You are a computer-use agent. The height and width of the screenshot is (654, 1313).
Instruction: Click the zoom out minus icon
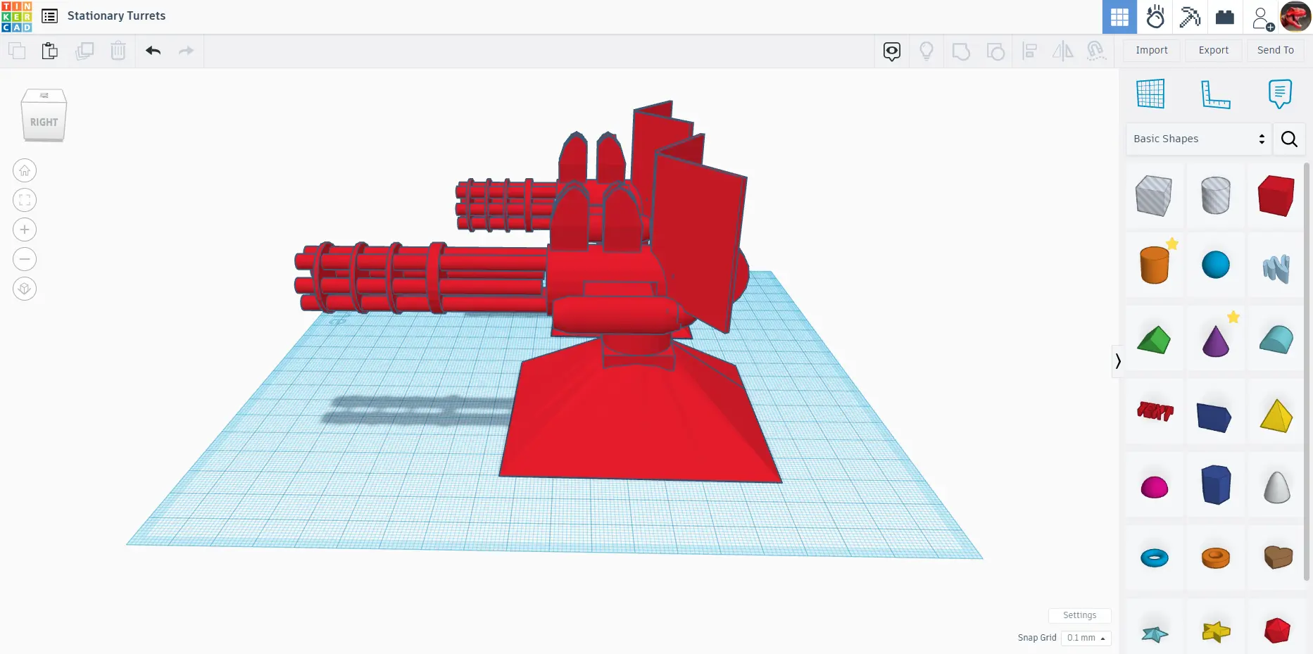pyautogui.click(x=25, y=259)
